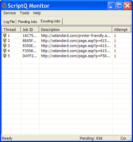Select the lightbulb icon for thread 5
The image size is (133, 142).
pyautogui.click(x=5, y=56)
